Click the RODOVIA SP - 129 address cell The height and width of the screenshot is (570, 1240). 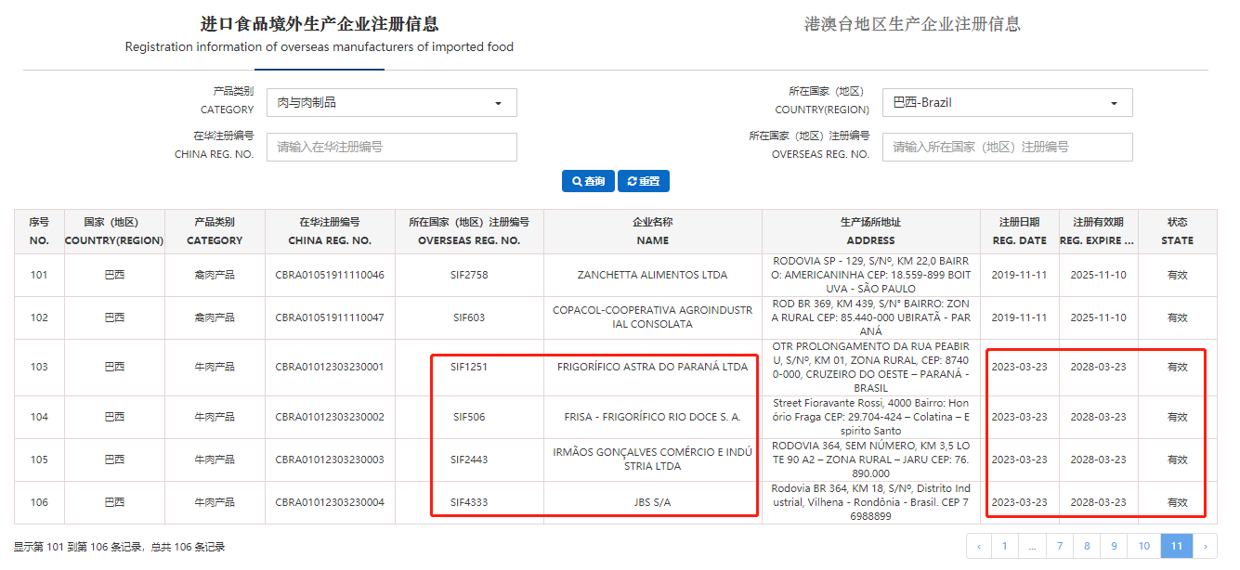[871, 275]
